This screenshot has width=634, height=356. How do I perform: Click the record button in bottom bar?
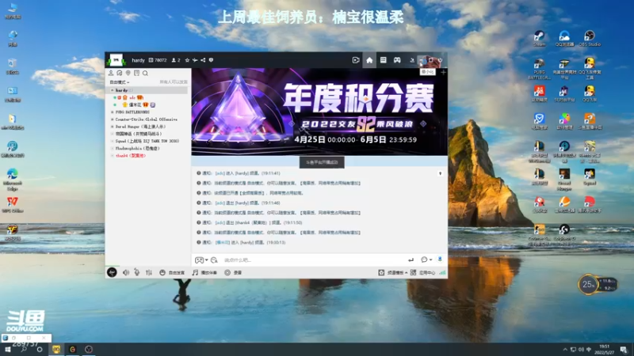point(233,273)
